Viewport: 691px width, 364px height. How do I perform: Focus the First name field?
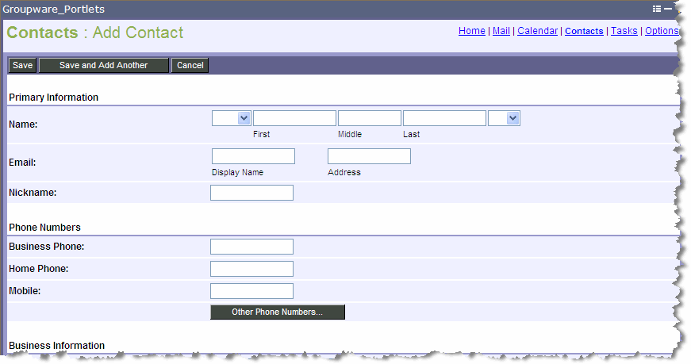tap(295, 118)
